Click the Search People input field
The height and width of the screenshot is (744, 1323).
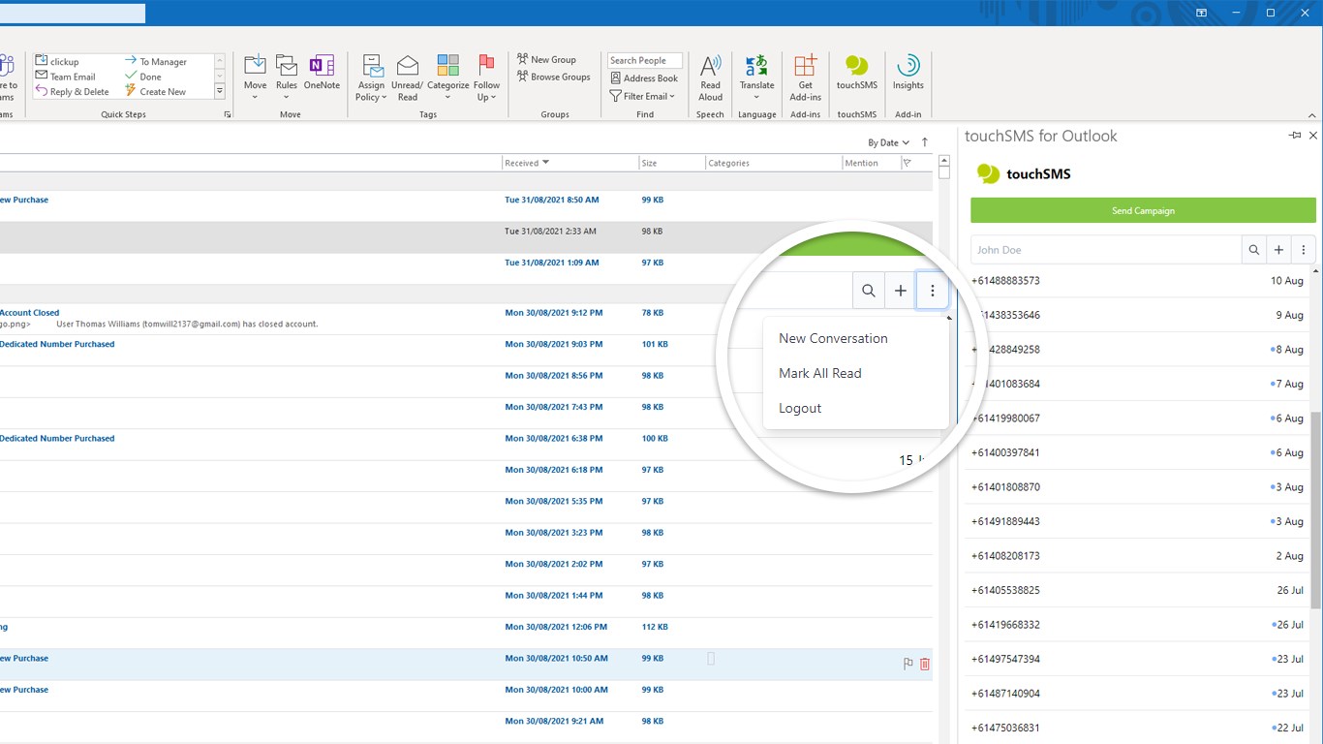(x=644, y=60)
